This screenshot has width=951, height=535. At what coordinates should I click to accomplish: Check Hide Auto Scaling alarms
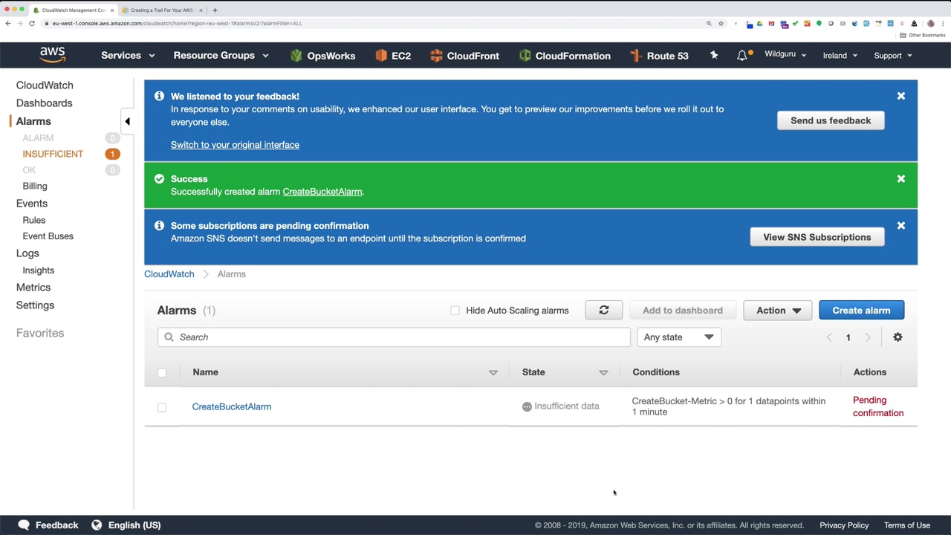pyautogui.click(x=455, y=311)
